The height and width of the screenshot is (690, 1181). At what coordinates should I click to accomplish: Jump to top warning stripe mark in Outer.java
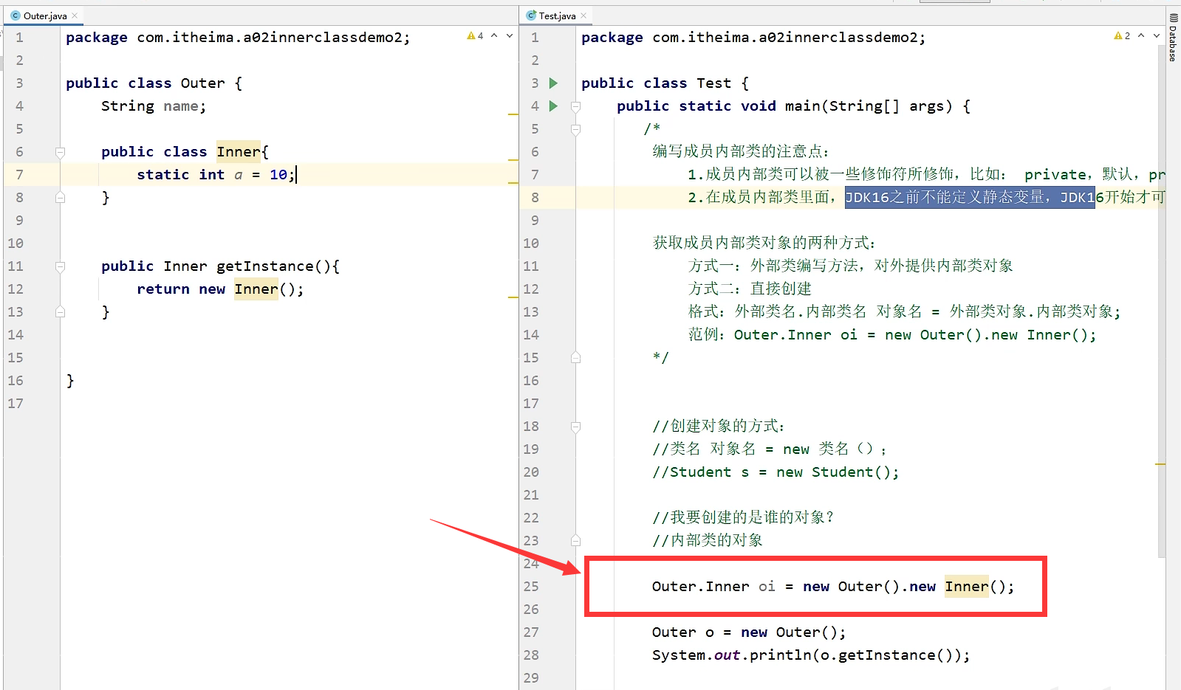(513, 114)
